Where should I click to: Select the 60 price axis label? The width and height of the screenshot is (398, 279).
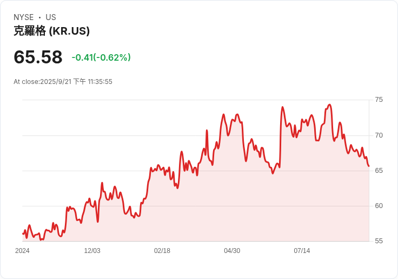coord(379,205)
